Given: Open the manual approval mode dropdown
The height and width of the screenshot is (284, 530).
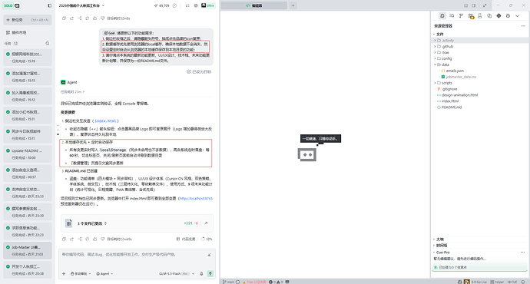Looking at the screenshot, I should (81, 274).
